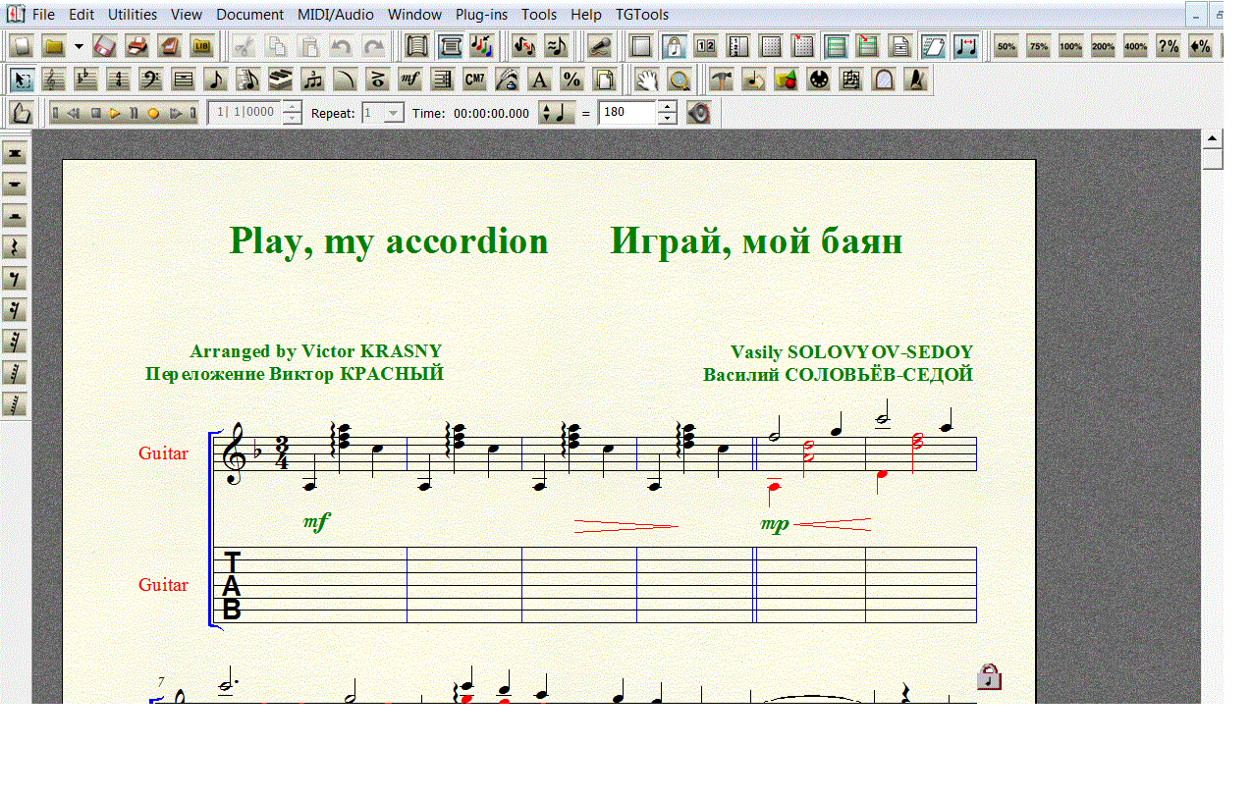Select the Tuplet tool
The width and height of the screenshot is (1251, 798).
point(313,80)
